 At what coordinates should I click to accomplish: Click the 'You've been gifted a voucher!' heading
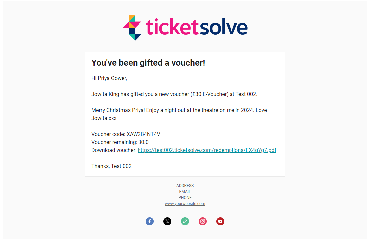148,63
